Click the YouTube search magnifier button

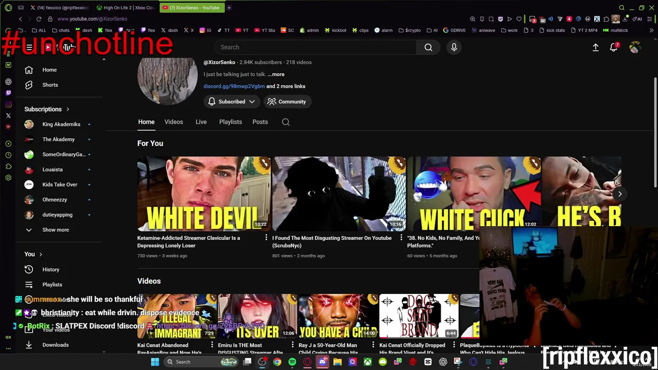click(x=428, y=47)
